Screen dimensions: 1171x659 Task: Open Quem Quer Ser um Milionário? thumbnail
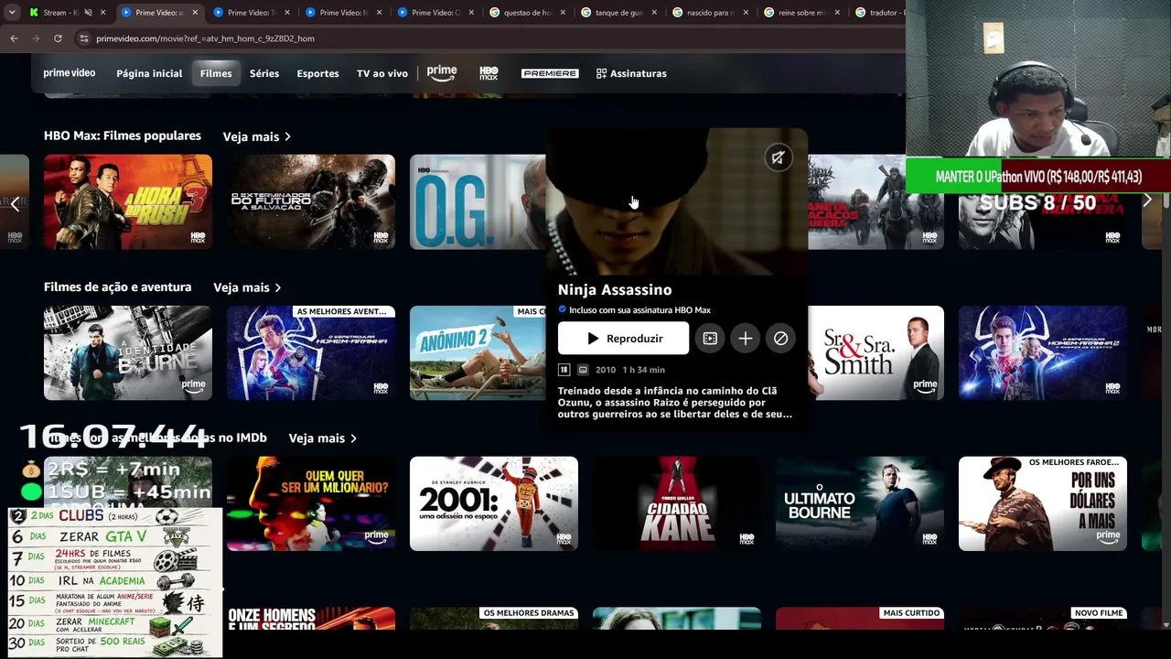[x=311, y=504]
